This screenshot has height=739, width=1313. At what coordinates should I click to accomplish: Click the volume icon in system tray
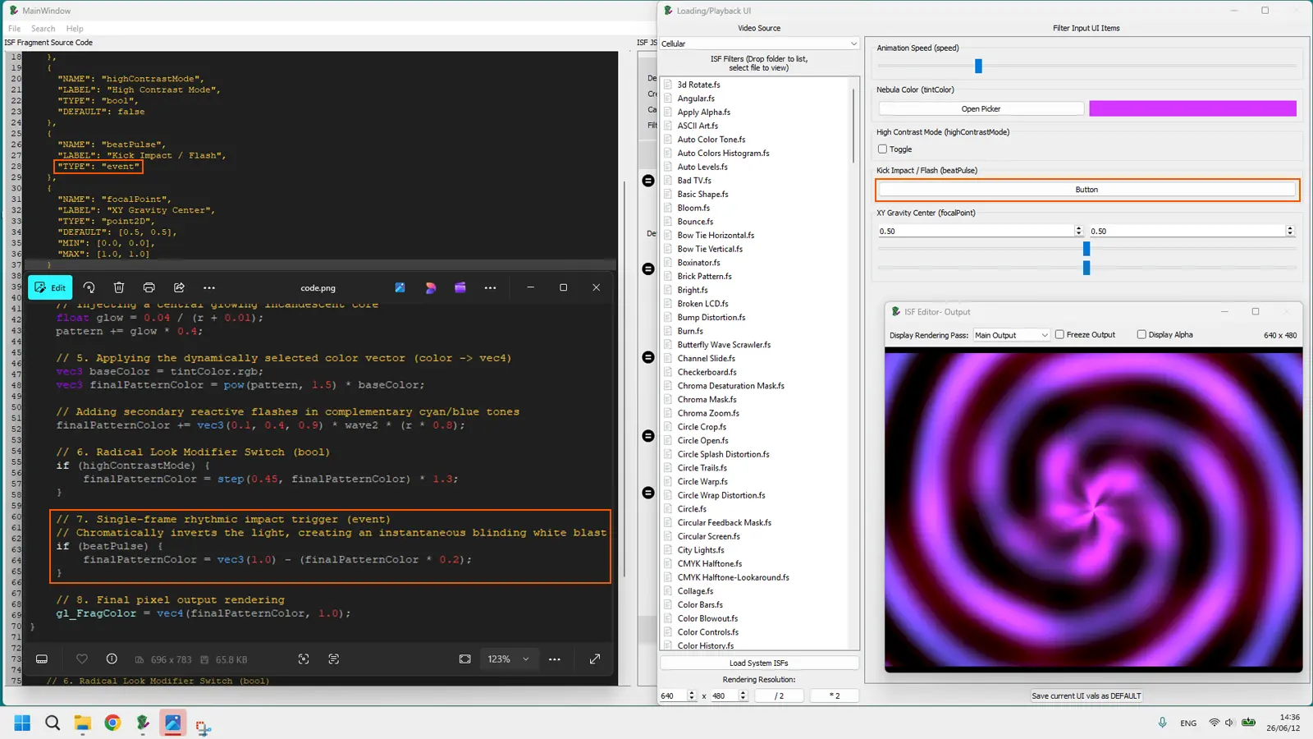pyautogui.click(x=1229, y=723)
